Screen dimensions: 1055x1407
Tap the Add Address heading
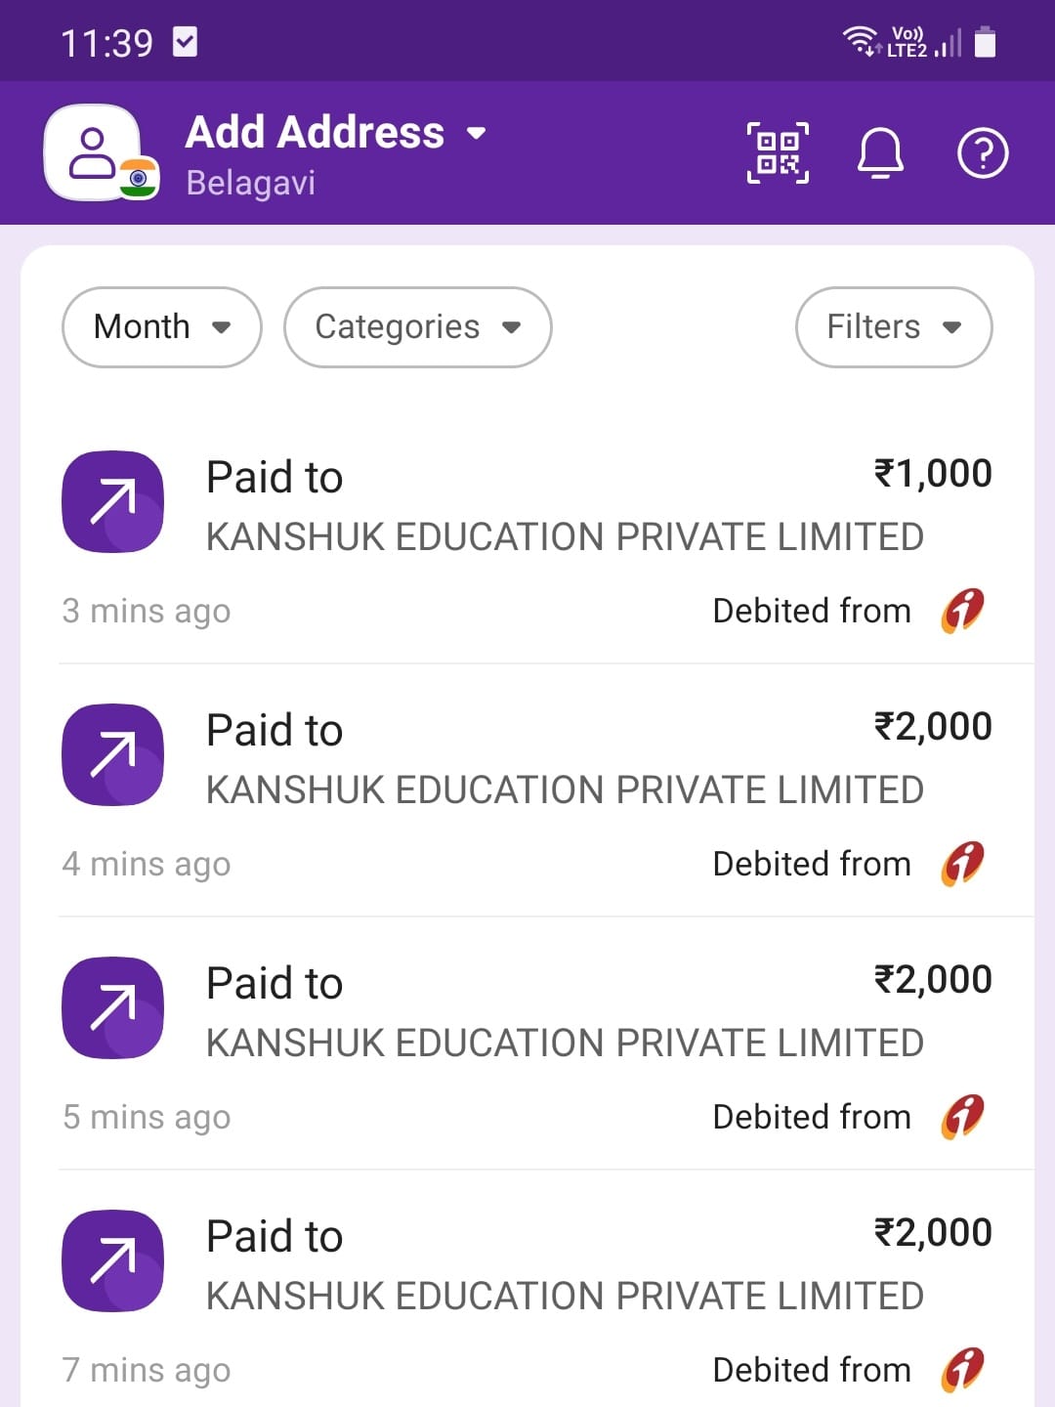[315, 133]
